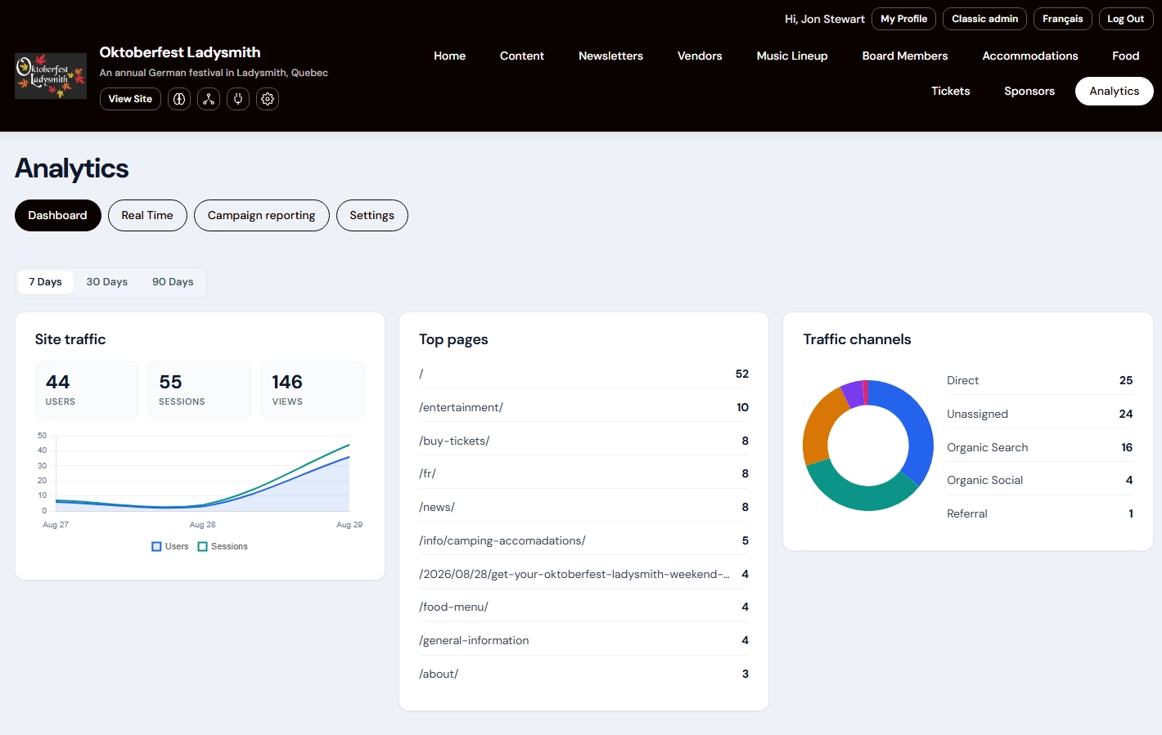The image size is (1162, 735).
Task: Open the gear site settings icon
Action: (x=268, y=99)
